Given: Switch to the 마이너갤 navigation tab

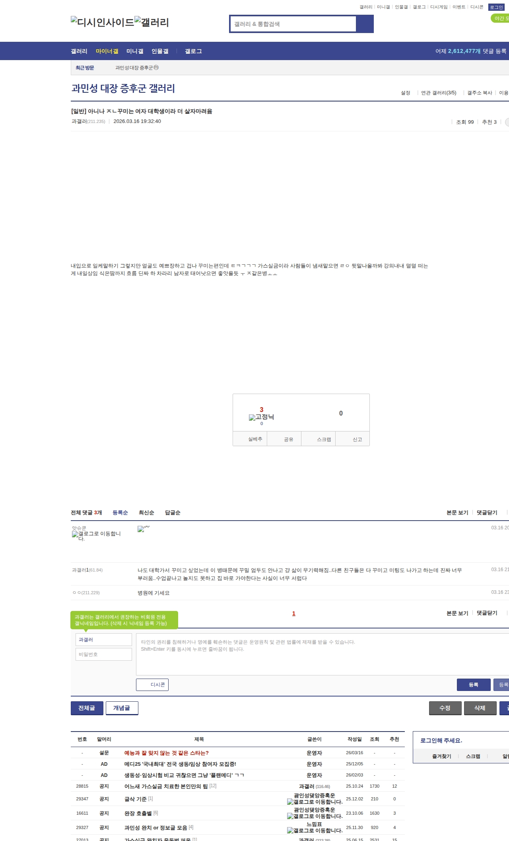Looking at the screenshot, I should click(x=107, y=51).
